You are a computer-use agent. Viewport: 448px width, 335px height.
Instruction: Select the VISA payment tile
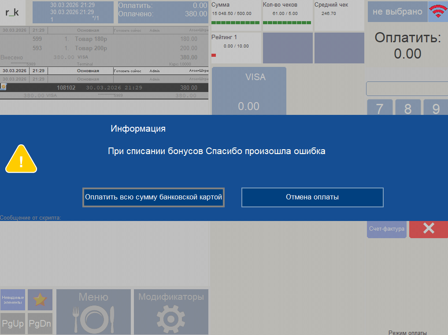(x=249, y=91)
